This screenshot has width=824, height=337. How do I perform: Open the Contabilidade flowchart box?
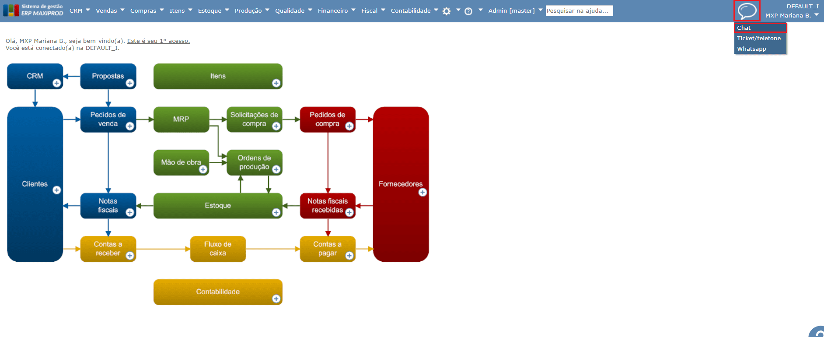click(218, 292)
